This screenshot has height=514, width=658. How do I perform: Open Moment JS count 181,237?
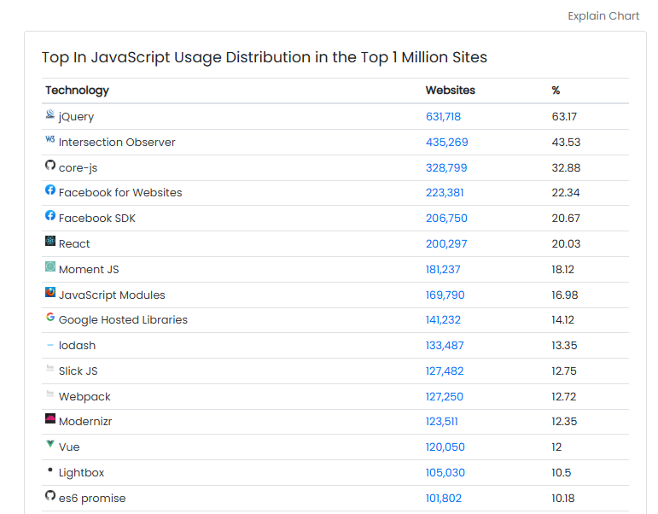pos(443,269)
